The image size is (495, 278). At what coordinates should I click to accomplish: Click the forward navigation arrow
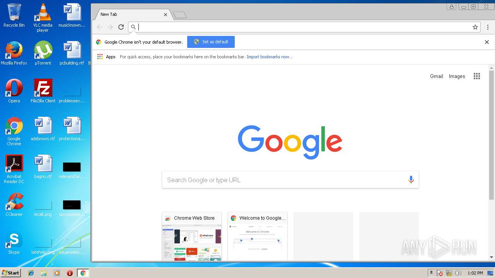[110, 27]
